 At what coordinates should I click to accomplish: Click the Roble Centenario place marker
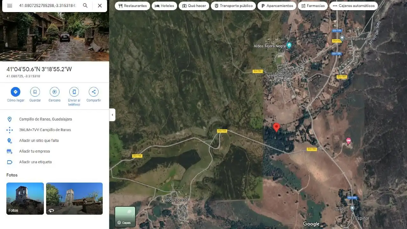point(342,38)
